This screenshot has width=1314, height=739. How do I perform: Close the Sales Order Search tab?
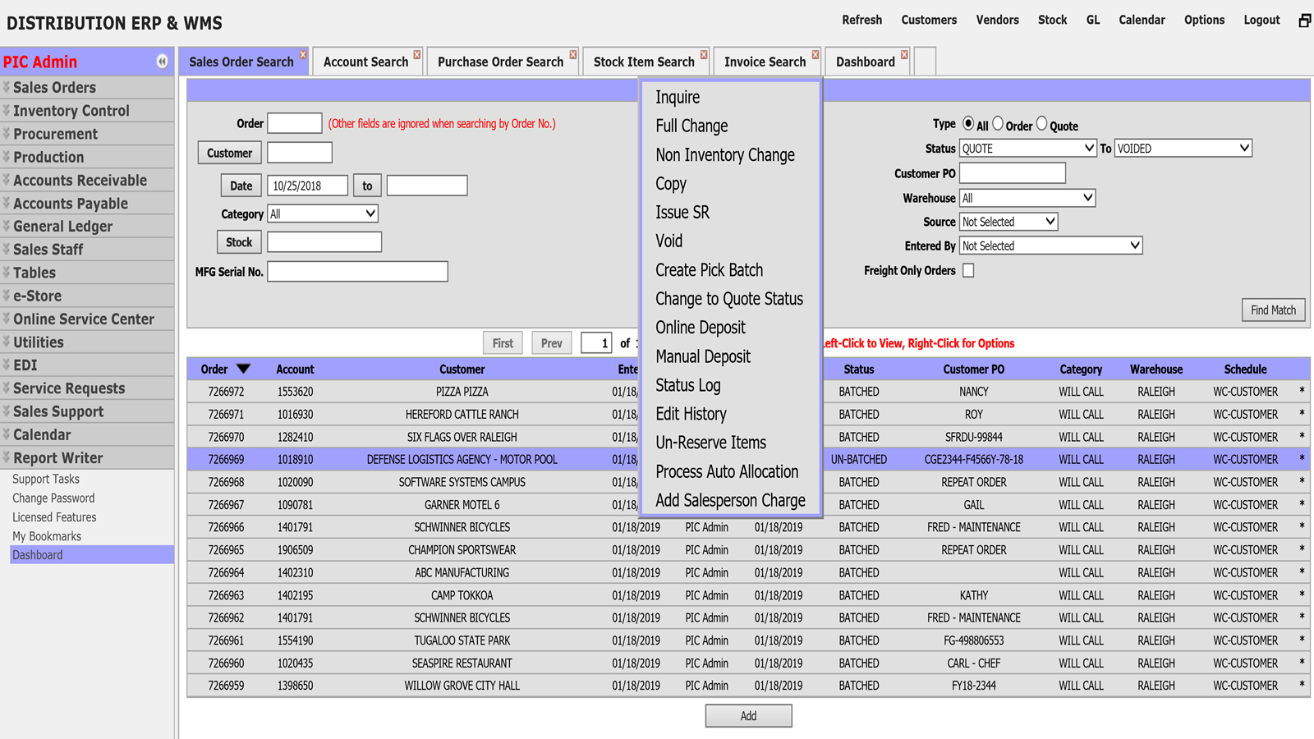point(303,55)
